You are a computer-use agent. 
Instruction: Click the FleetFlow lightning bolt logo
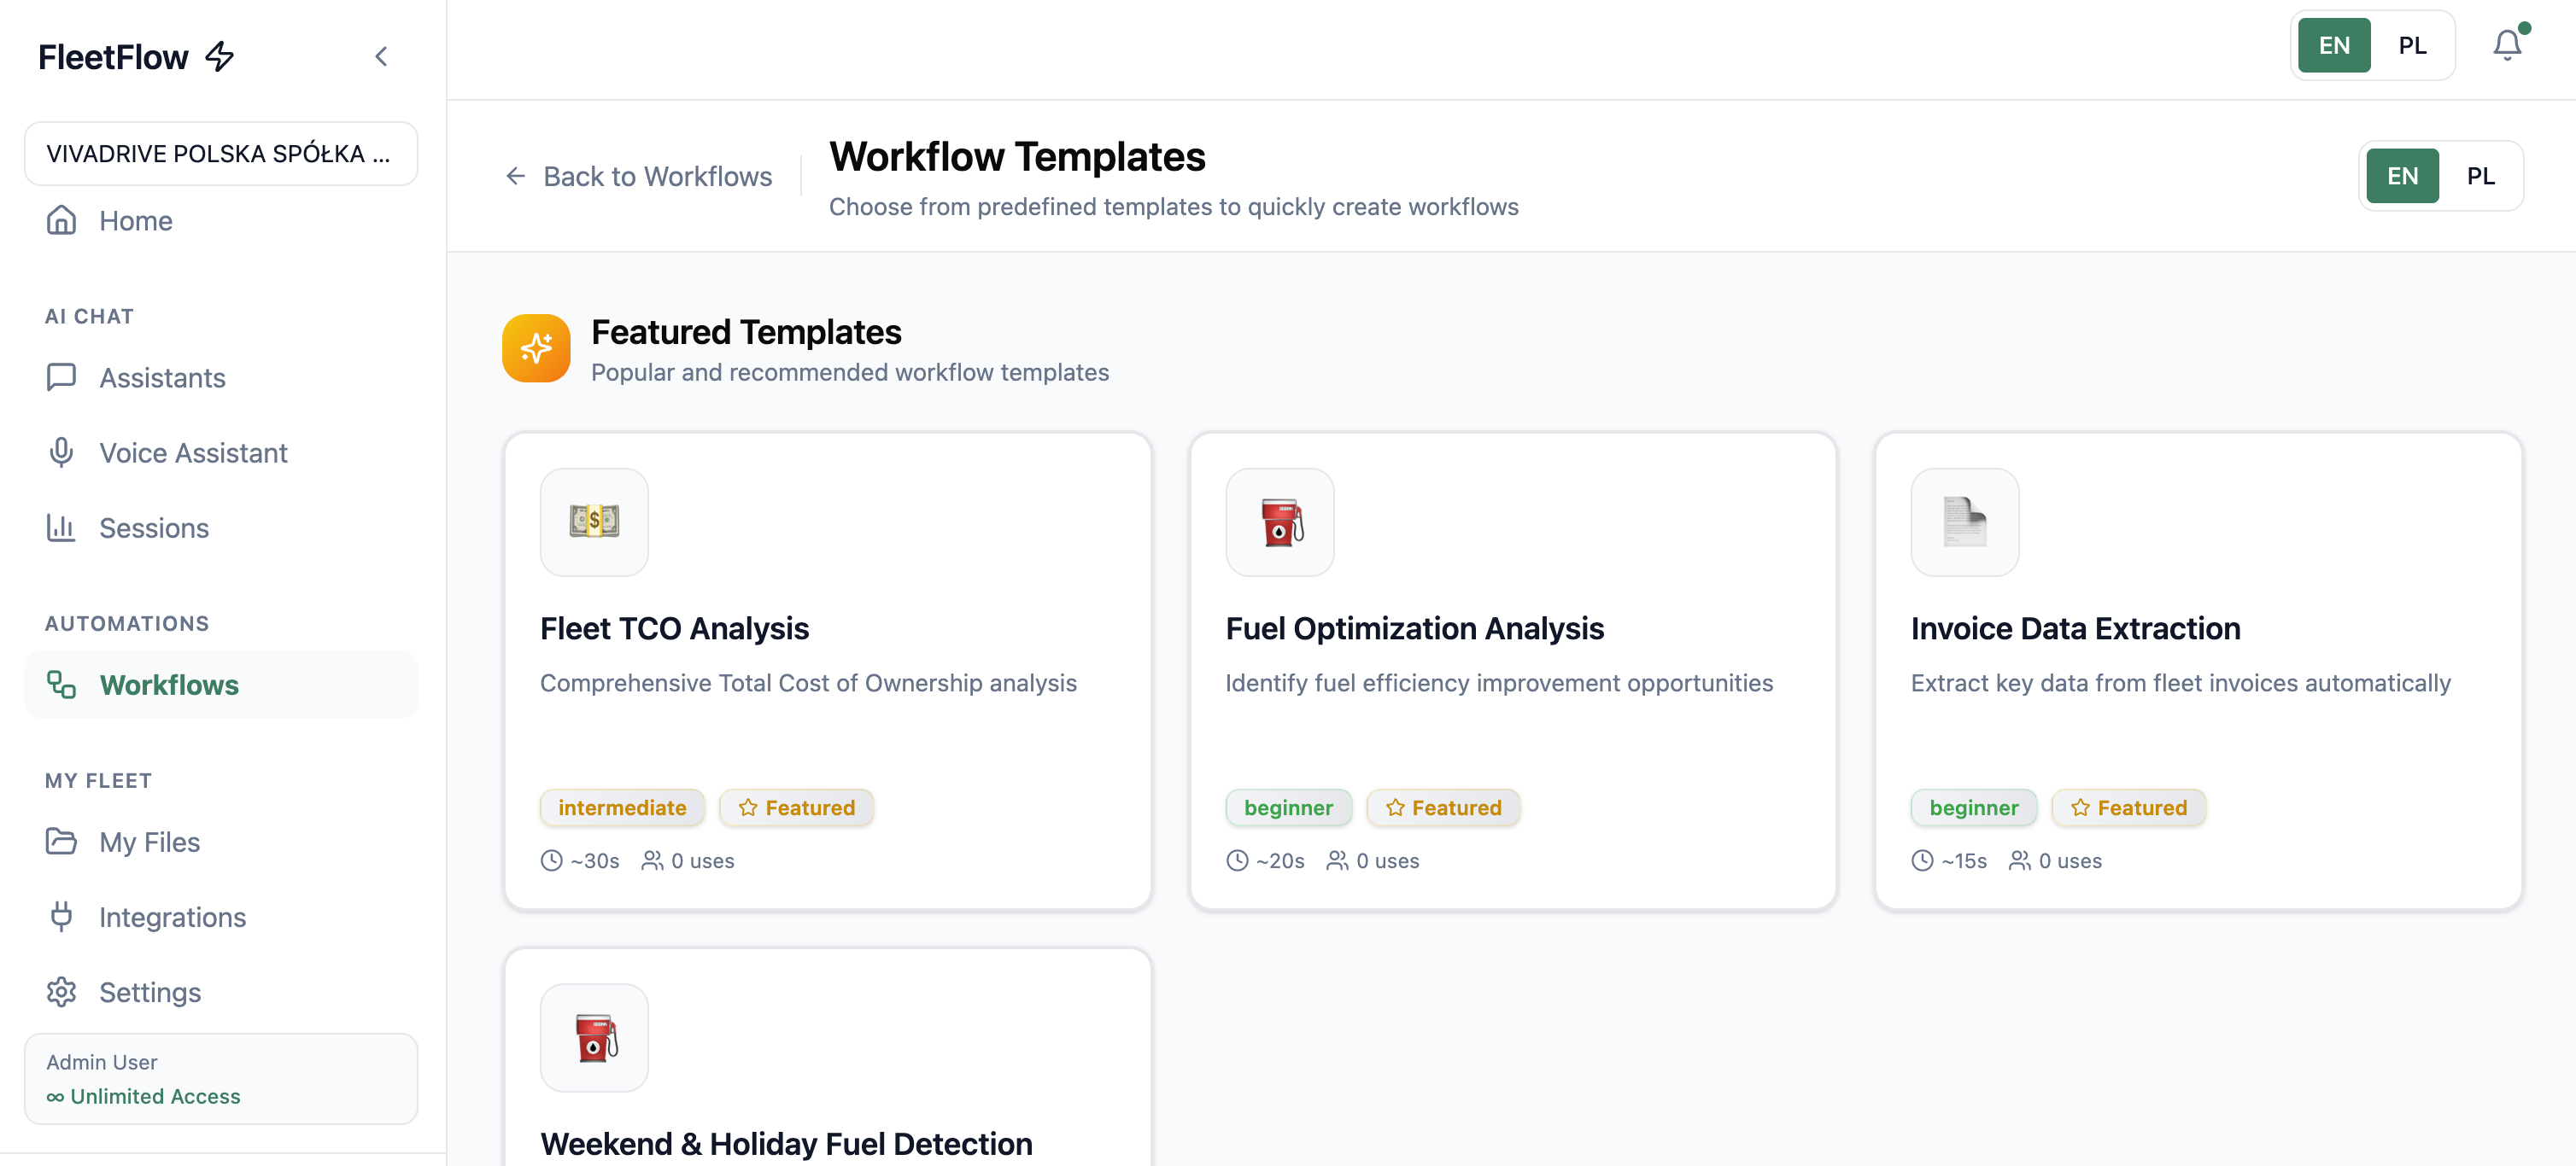(x=219, y=57)
